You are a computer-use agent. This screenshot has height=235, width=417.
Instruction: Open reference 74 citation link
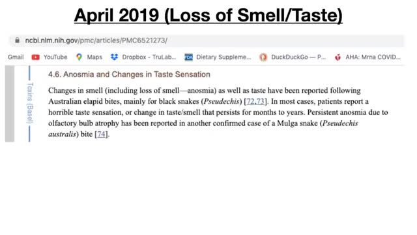(102, 134)
